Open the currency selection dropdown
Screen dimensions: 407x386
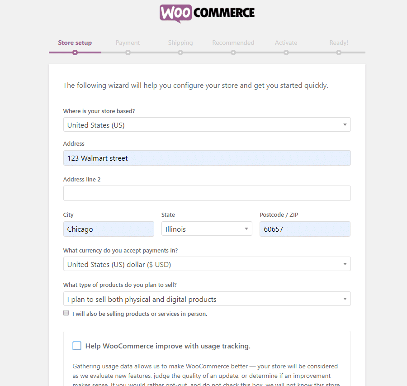tap(207, 264)
